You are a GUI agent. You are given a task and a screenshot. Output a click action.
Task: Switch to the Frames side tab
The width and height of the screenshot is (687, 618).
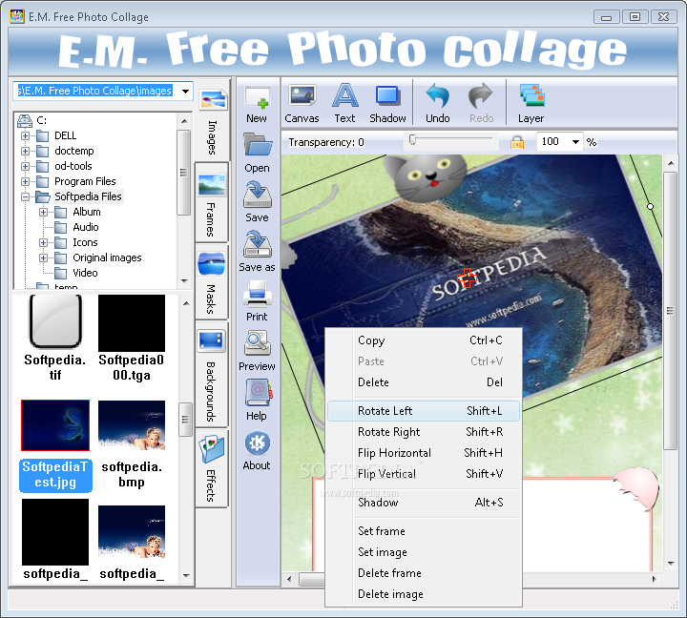(212, 202)
